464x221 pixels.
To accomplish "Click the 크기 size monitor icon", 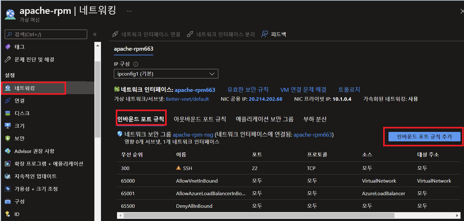I will 8,126.
